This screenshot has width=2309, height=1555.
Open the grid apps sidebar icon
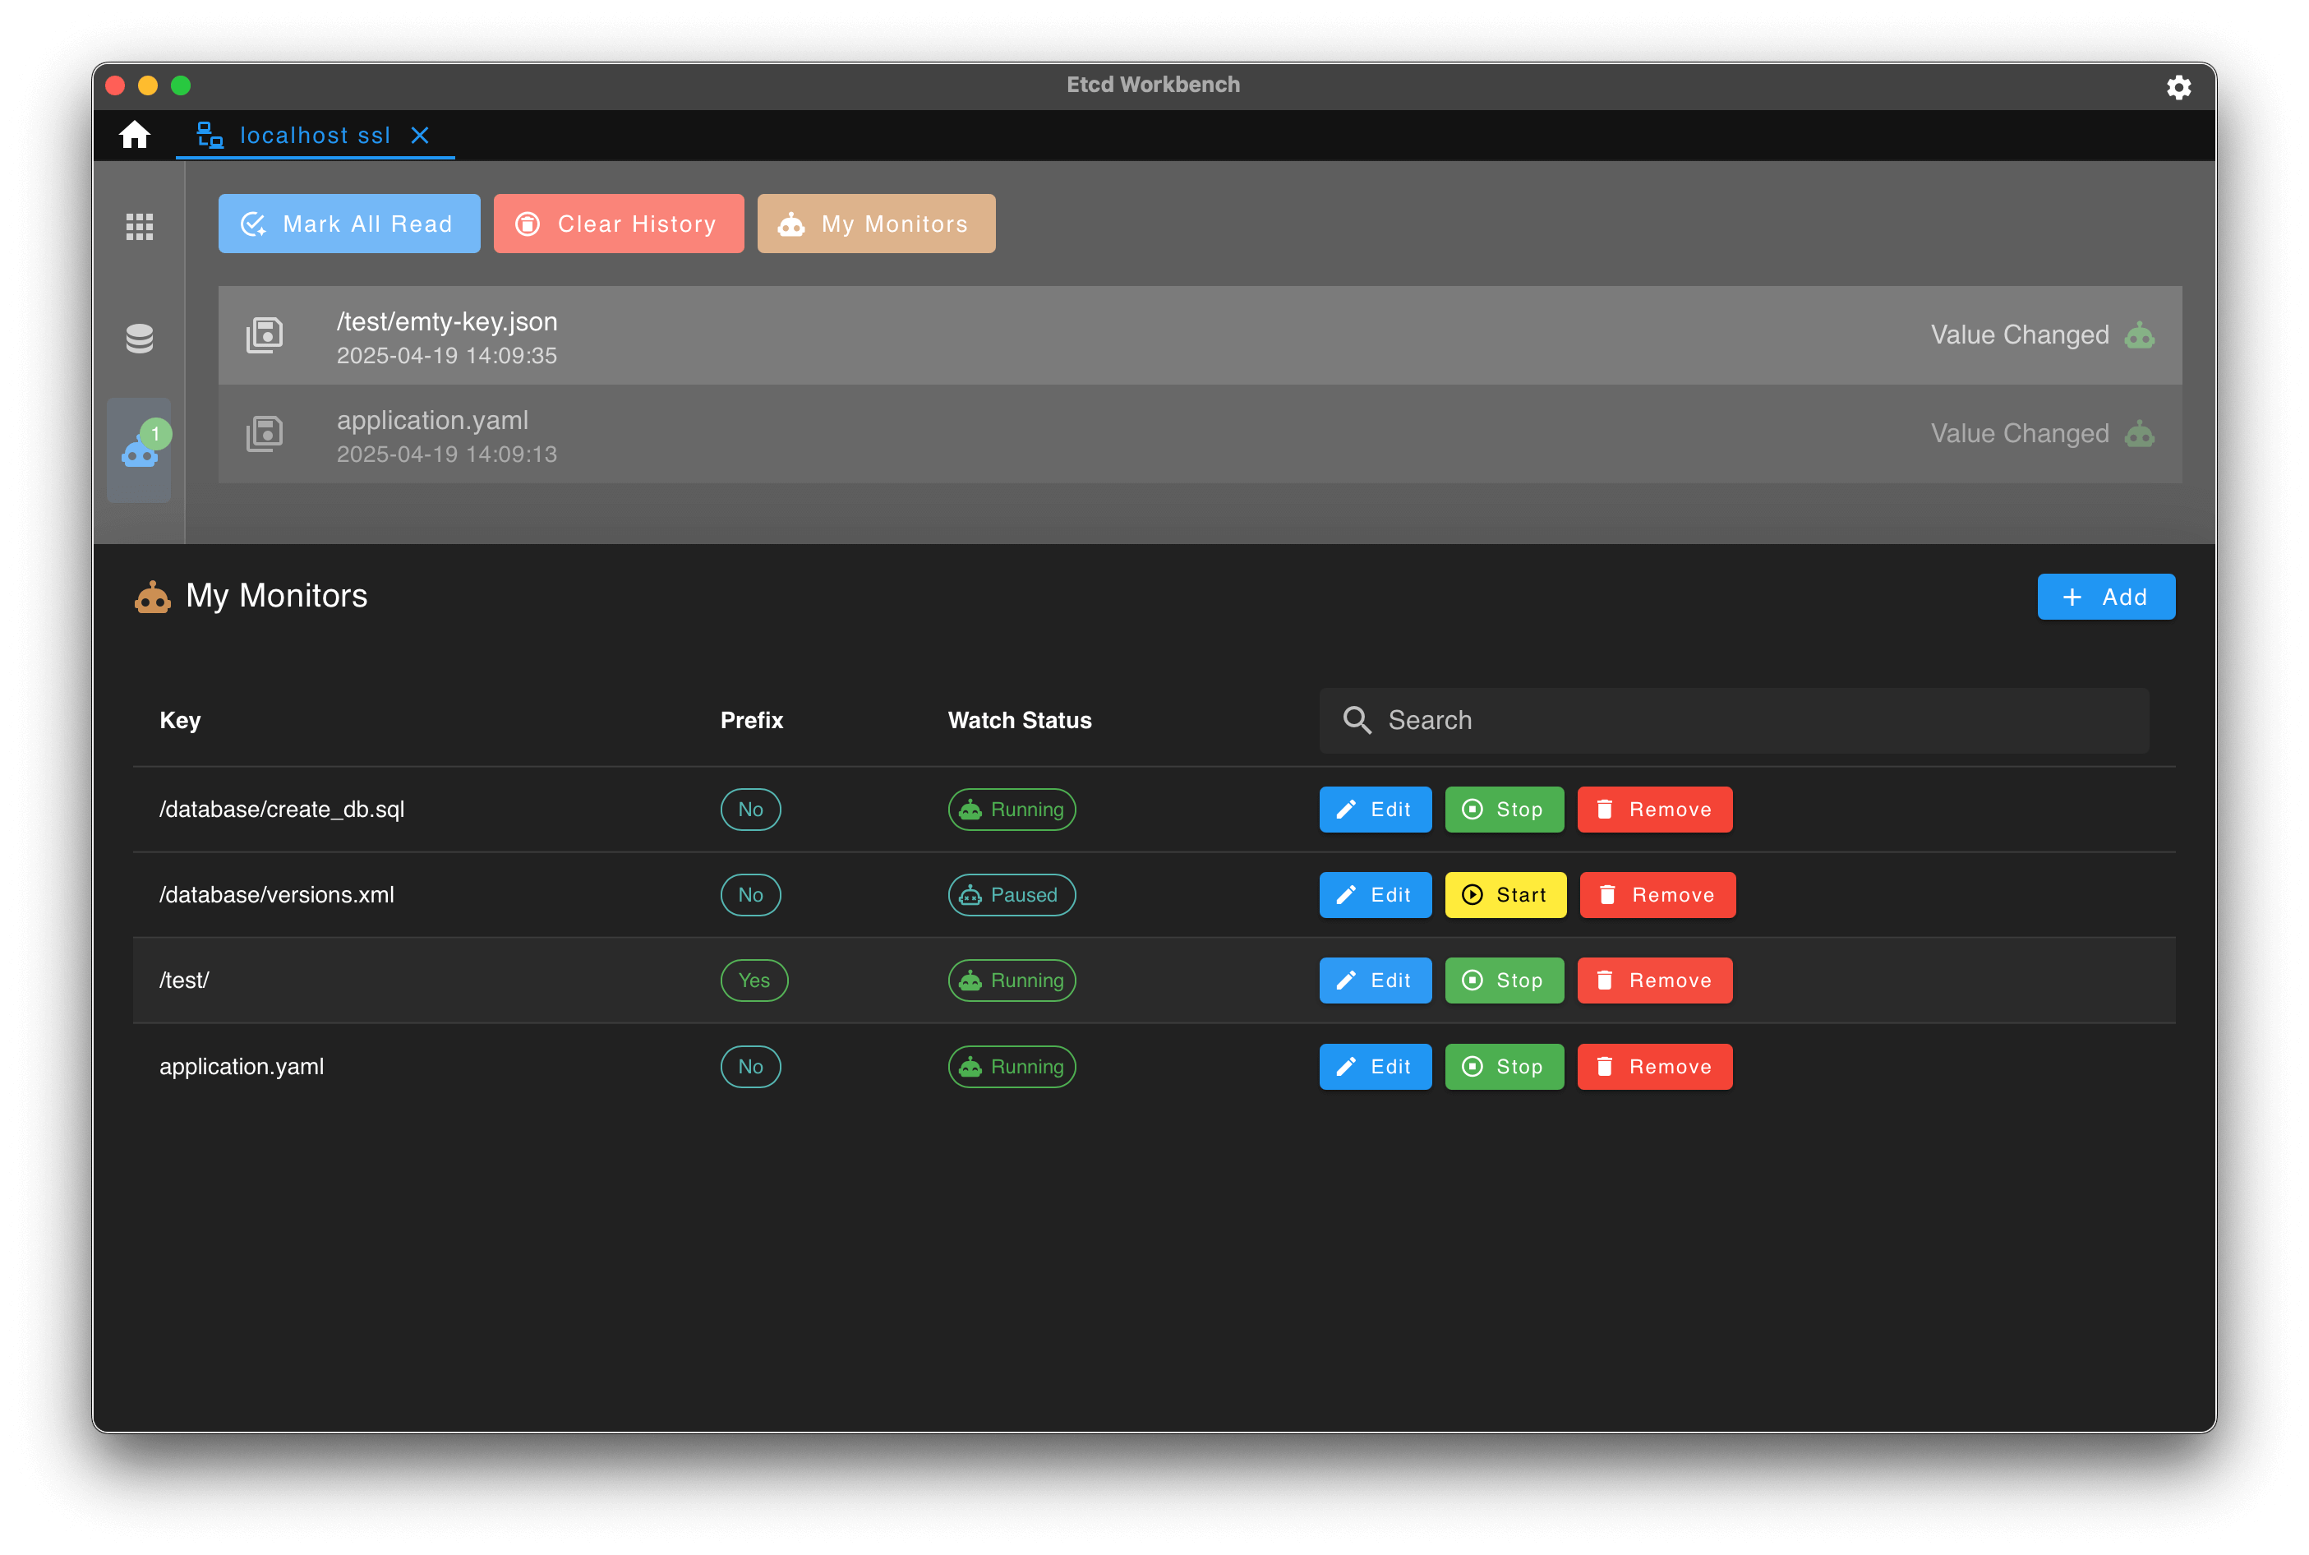[x=140, y=226]
